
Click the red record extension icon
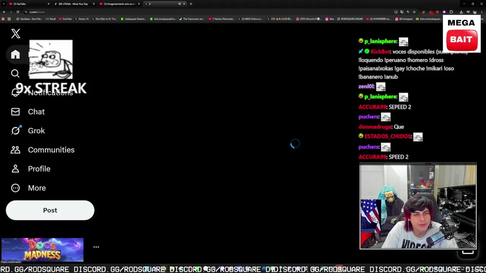437,12
